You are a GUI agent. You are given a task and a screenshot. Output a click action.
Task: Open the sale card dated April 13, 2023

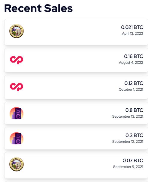click(x=76, y=32)
